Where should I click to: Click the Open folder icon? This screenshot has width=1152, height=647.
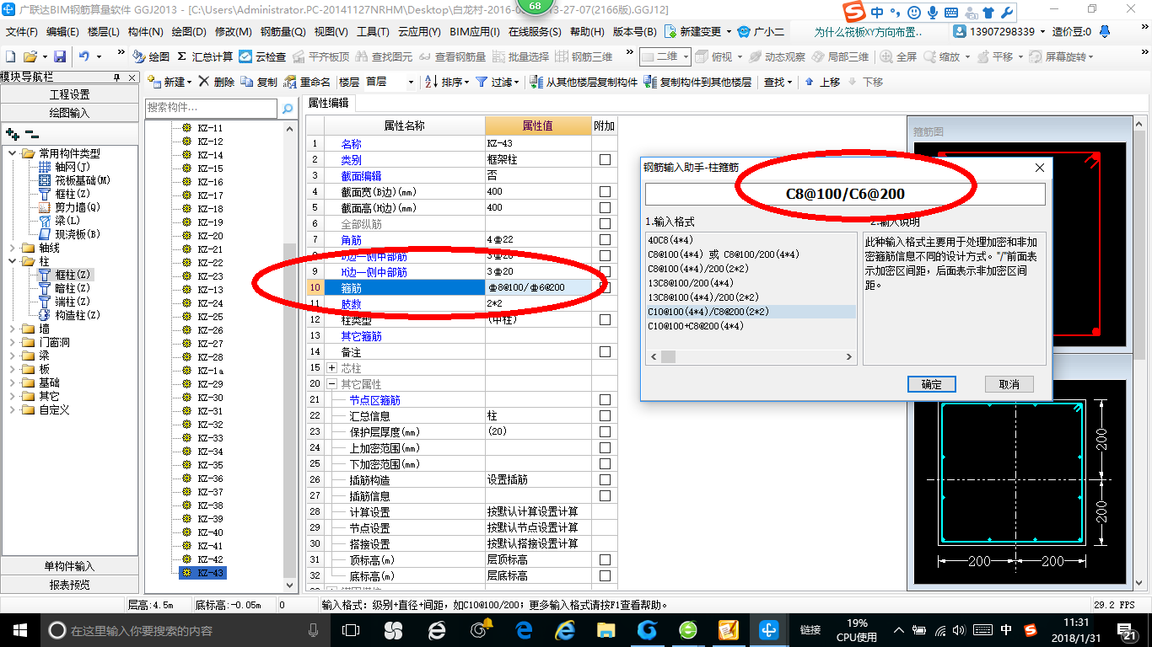tap(30, 56)
